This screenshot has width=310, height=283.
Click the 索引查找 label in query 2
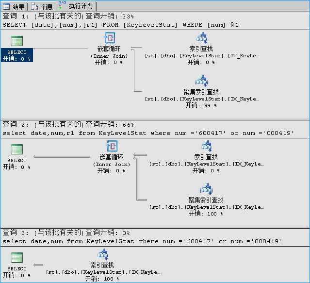pyautogui.click(x=206, y=157)
